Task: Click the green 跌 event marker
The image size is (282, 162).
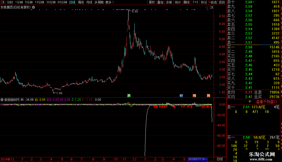Action: click(x=129, y=95)
